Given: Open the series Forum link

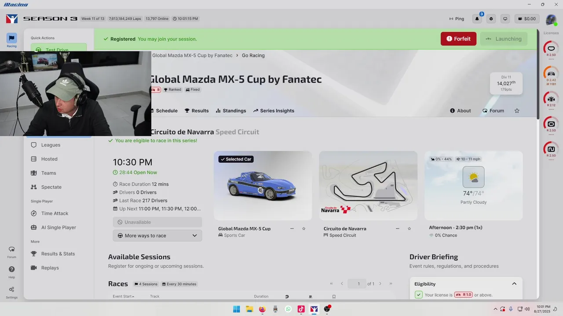Looking at the screenshot, I should tap(493, 111).
